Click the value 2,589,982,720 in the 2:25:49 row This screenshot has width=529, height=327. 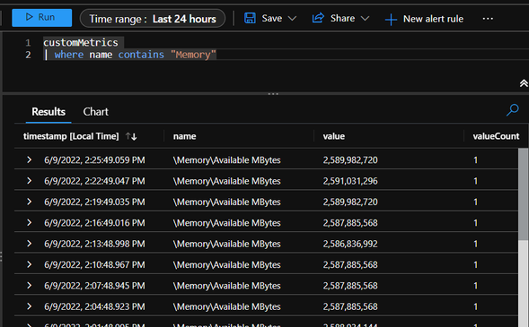point(350,160)
